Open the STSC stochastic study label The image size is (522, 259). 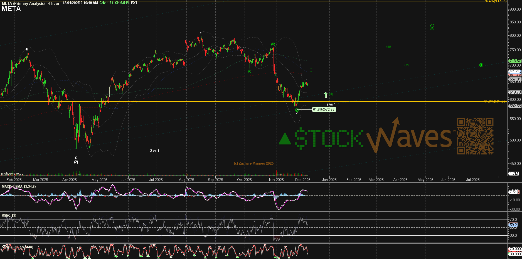click(18, 247)
